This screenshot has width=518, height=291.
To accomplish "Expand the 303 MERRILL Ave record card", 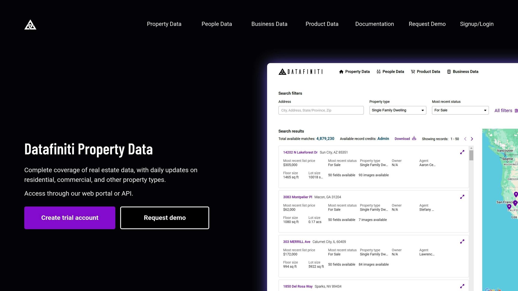I will pos(462,241).
